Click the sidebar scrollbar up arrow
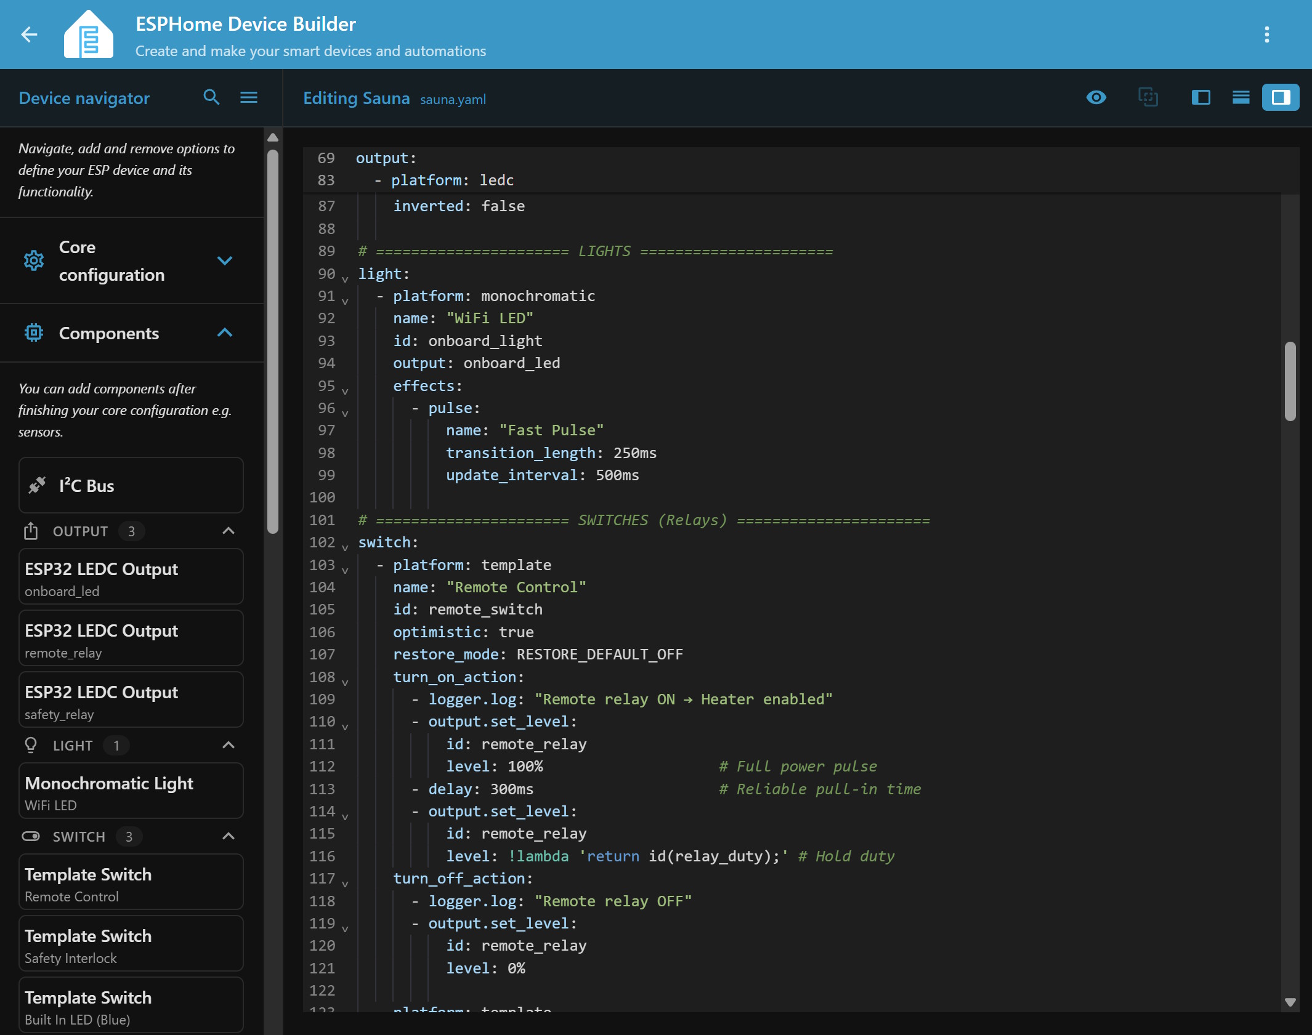Screen dimensions: 1312x1035 tap(273, 137)
